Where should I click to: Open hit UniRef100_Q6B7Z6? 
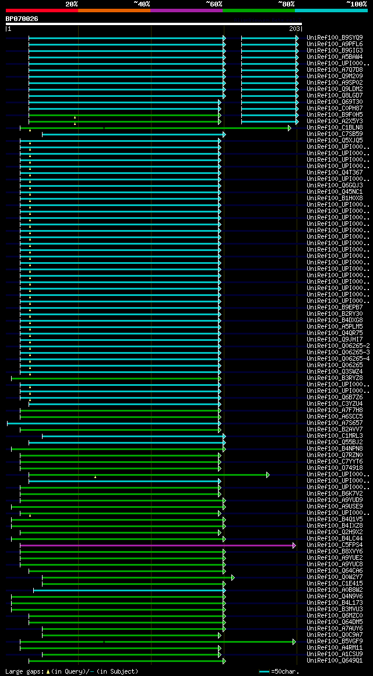tap(335, 398)
